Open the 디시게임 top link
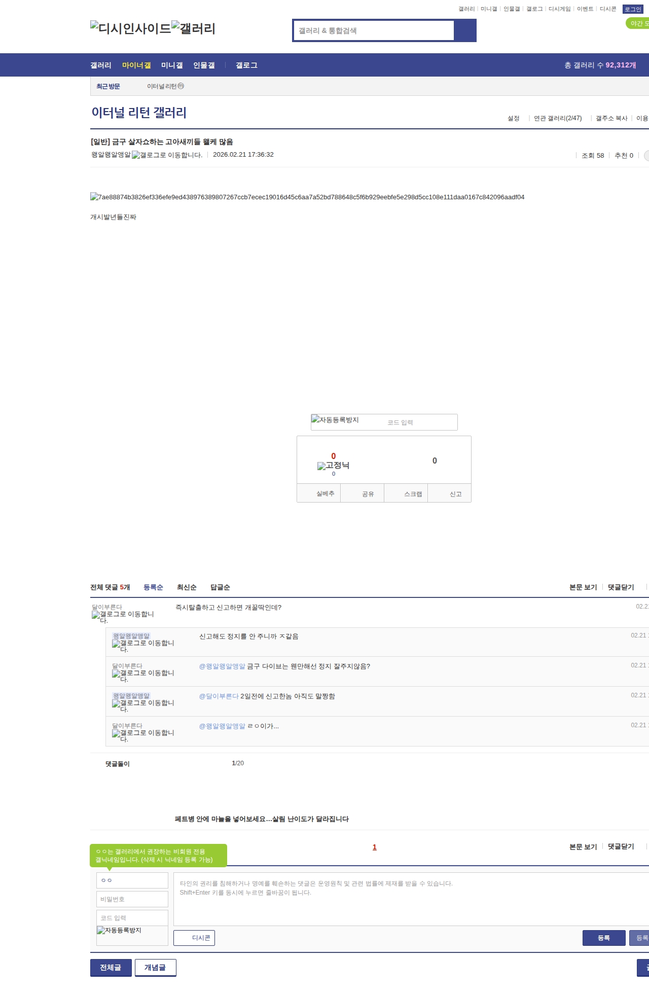The image size is (649, 993). click(559, 9)
